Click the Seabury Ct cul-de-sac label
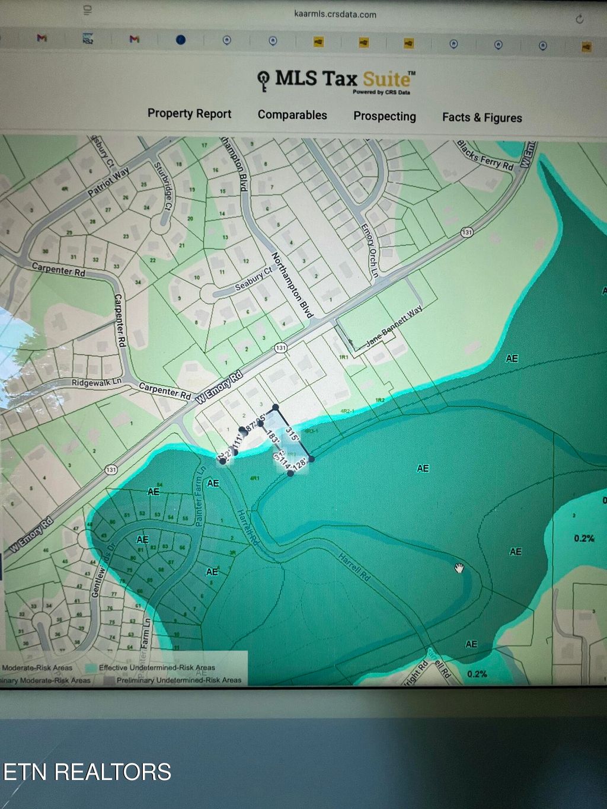The height and width of the screenshot is (809, 607). 253,279
